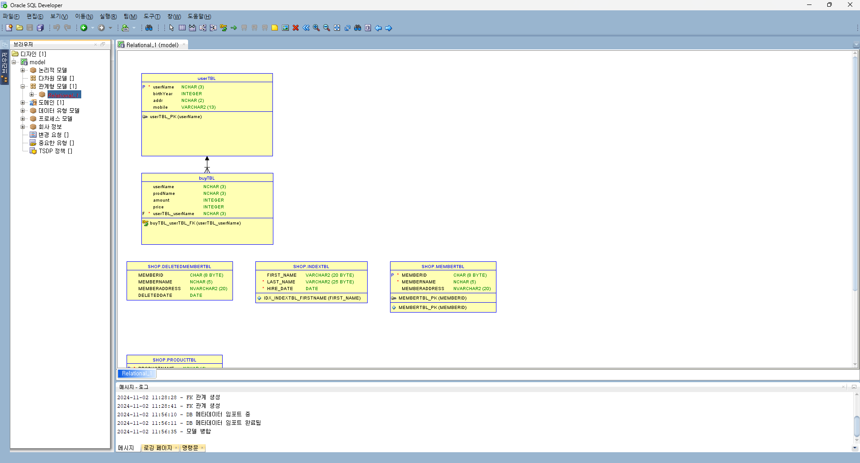Select the Split Table tool
The image size is (860, 463).
202,28
